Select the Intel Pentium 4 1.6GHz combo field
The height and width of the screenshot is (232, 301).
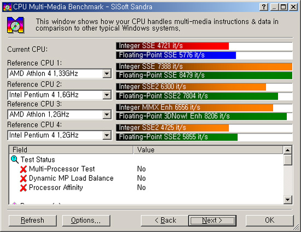click(x=59, y=95)
